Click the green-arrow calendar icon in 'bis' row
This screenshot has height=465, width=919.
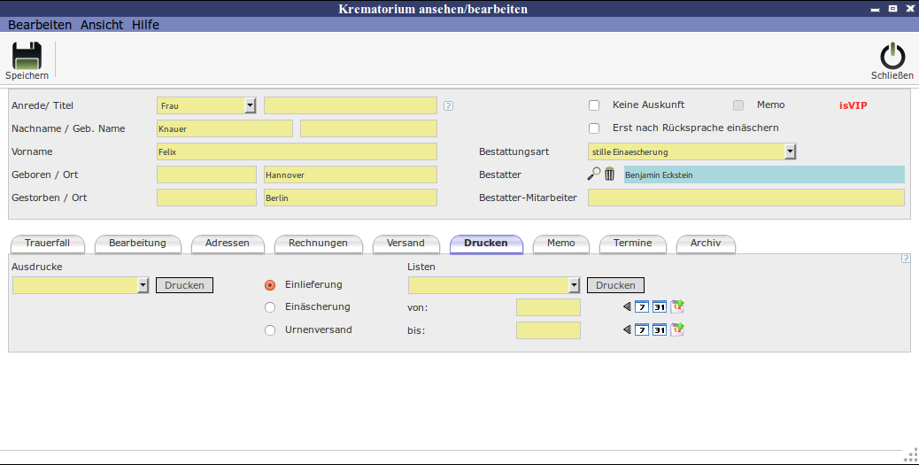(x=677, y=329)
